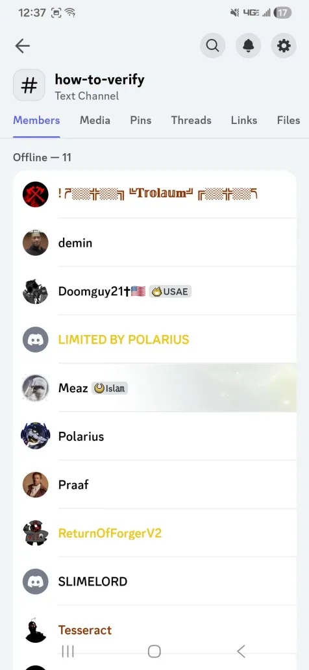
Task: Open LIMITED BY POLARIUS member entry
Action: click(154, 340)
